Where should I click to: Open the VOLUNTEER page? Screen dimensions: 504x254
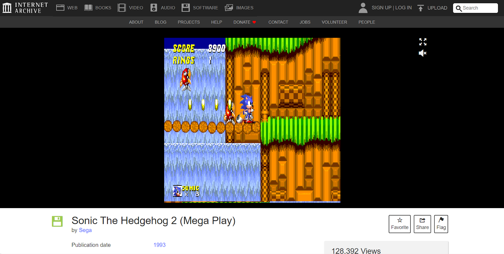(334, 22)
